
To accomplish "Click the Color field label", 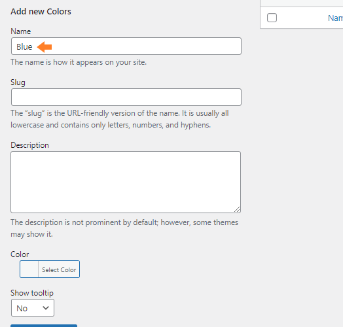I will click(x=20, y=254).
